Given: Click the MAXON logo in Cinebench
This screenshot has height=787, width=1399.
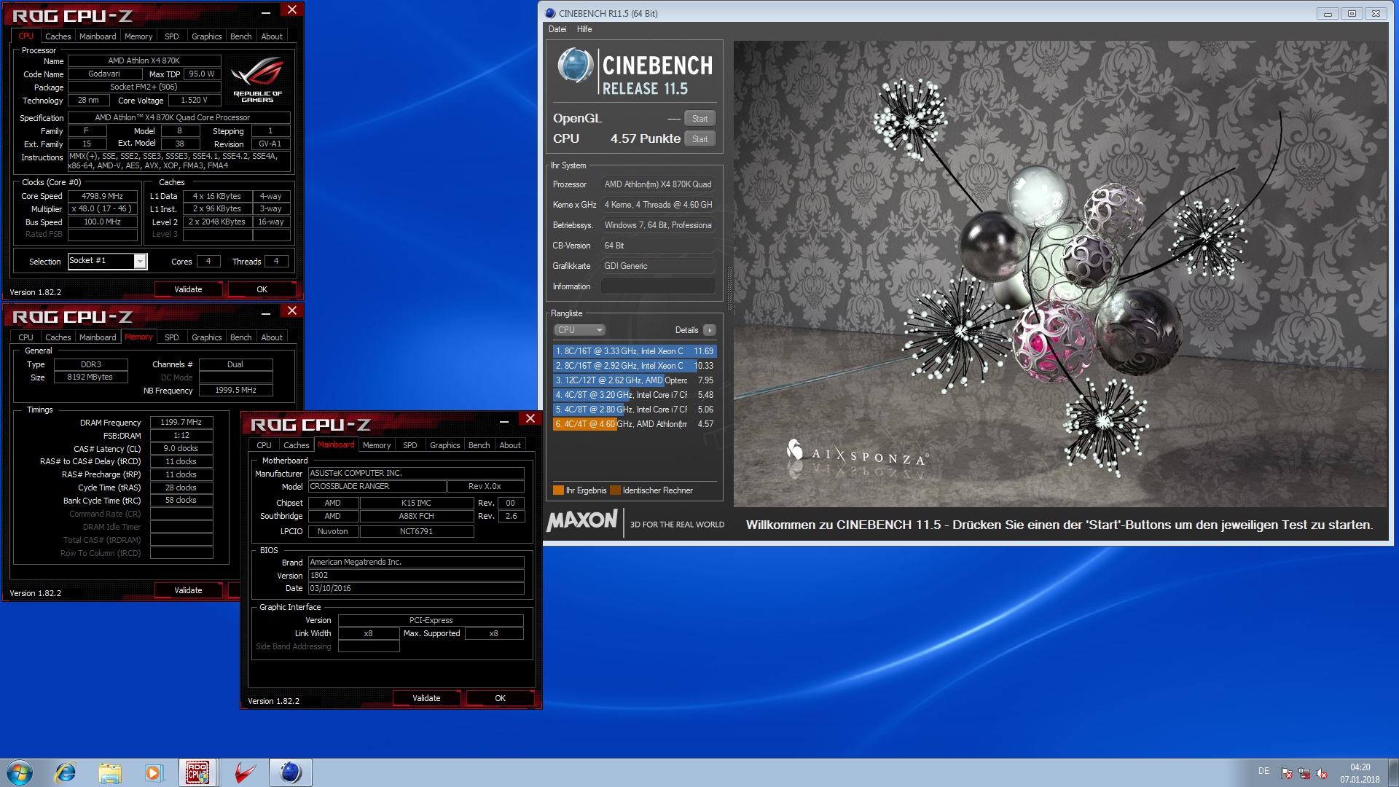Looking at the screenshot, I should [x=582, y=520].
